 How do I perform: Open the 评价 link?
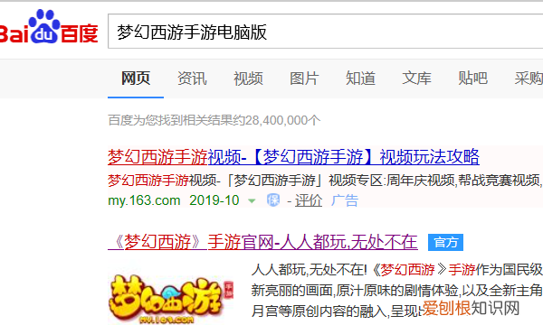click(309, 200)
